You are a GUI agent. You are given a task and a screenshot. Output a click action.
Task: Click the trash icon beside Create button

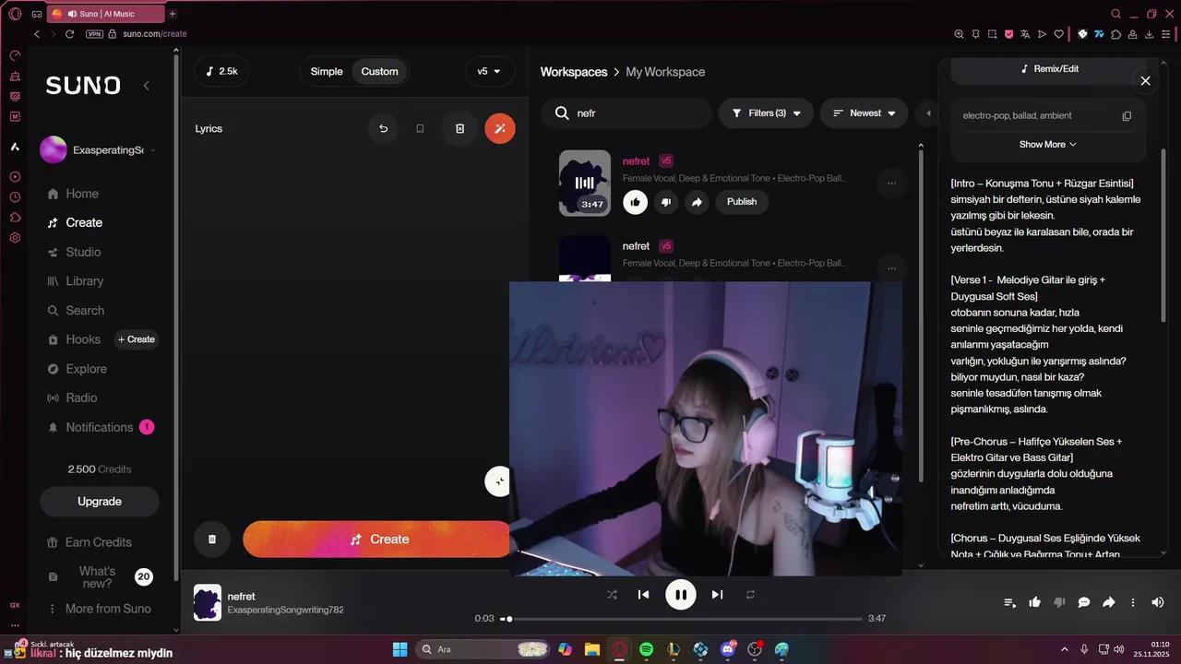pos(212,539)
